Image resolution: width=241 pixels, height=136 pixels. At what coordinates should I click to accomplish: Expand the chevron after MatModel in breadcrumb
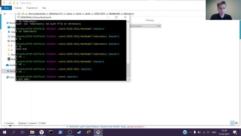coord(122,14)
